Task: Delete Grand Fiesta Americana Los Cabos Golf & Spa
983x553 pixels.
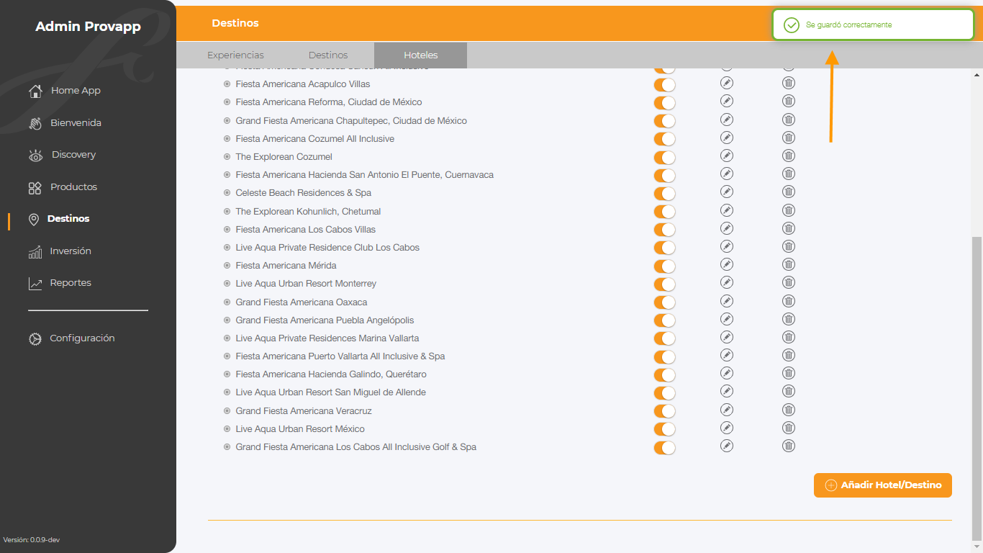Action: coord(789,446)
